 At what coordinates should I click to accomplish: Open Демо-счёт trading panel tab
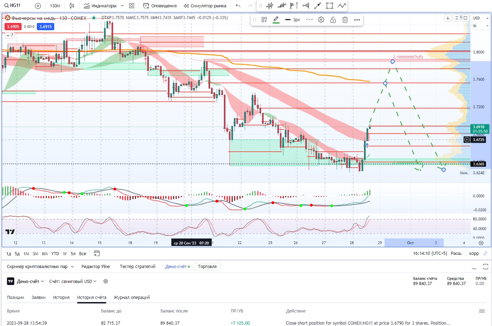tap(177, 267)
